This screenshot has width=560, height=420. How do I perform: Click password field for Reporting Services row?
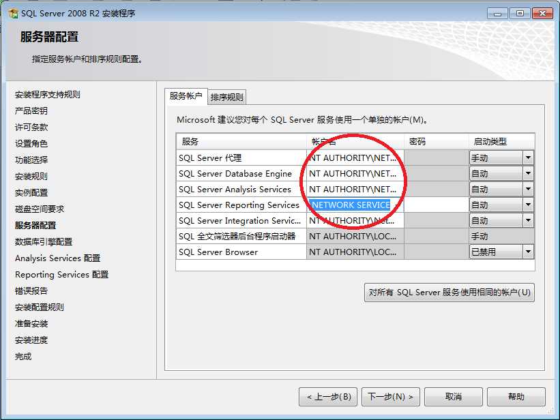coord(437,205)
